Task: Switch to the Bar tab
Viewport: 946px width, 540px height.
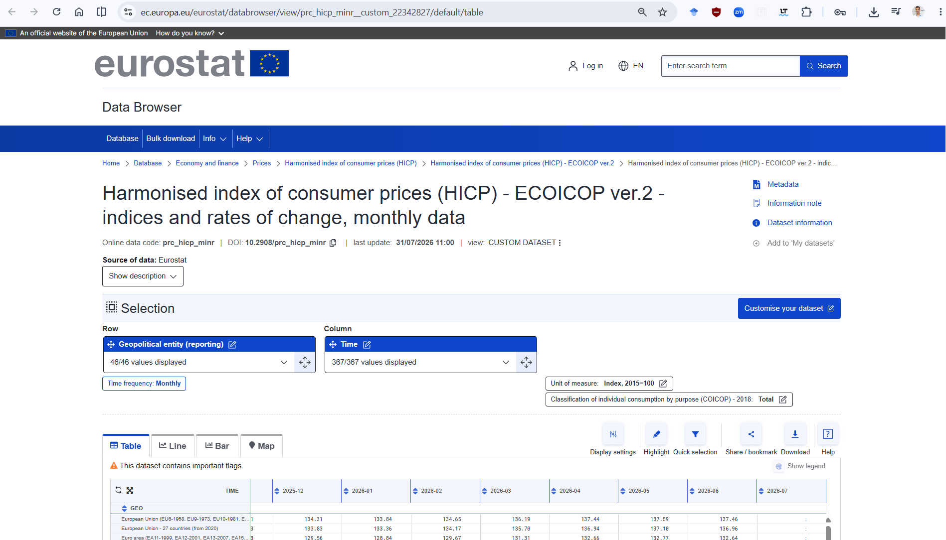Action: [x=217, y=446]
